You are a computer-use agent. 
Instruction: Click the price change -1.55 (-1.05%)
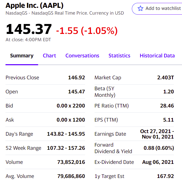[x=87, y=31]
